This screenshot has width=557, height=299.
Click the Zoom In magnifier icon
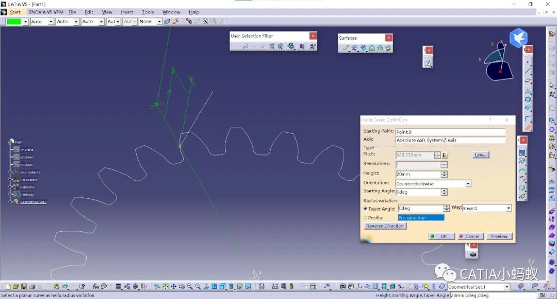click(x=190, y=287)
